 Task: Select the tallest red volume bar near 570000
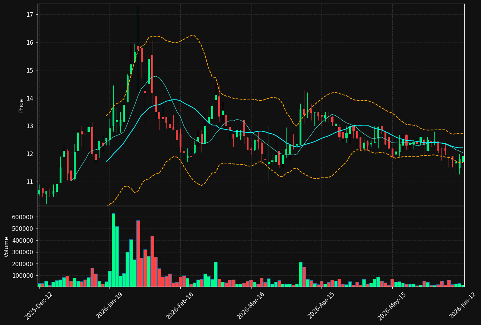pyautogui.click(x=138, y=254)
